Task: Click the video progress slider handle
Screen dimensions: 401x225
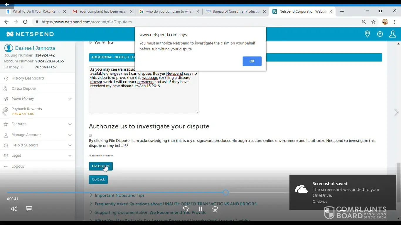Action: (x=226, y=192)
